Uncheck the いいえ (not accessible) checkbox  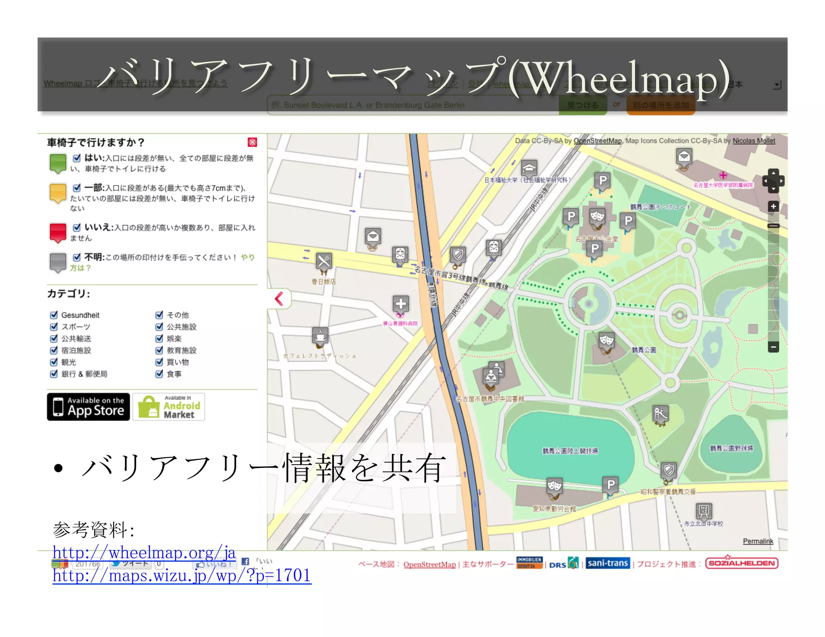tap(77, 227)
